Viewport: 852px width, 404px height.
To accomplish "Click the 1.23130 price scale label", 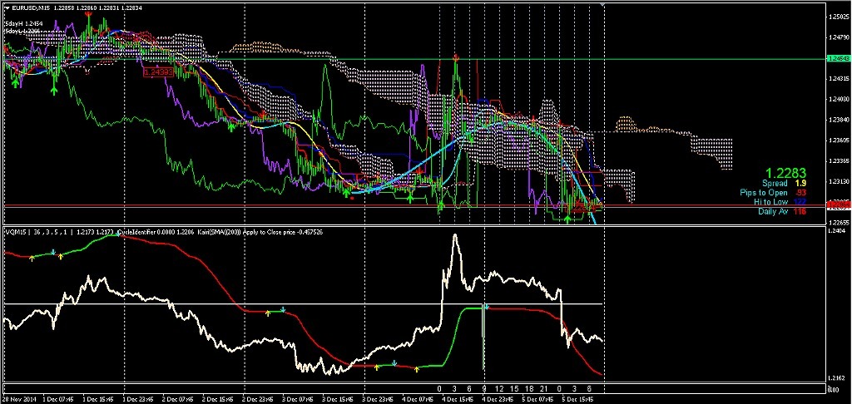I will 840,181.
